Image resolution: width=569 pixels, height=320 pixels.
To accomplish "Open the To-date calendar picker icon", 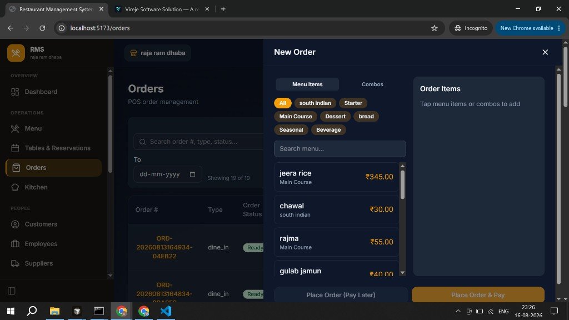I will 192,174.
